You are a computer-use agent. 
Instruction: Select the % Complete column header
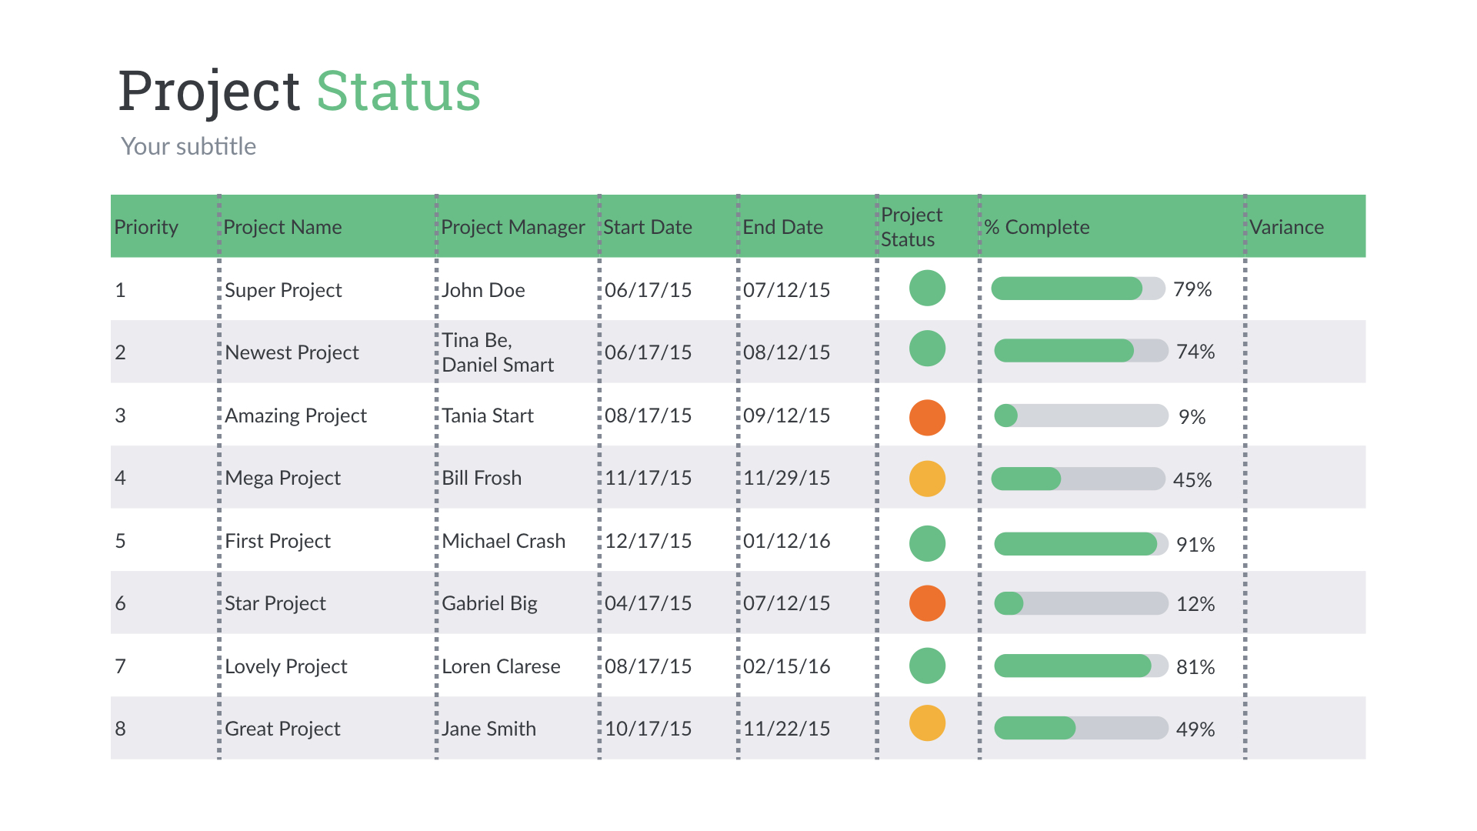point(1036,227)
